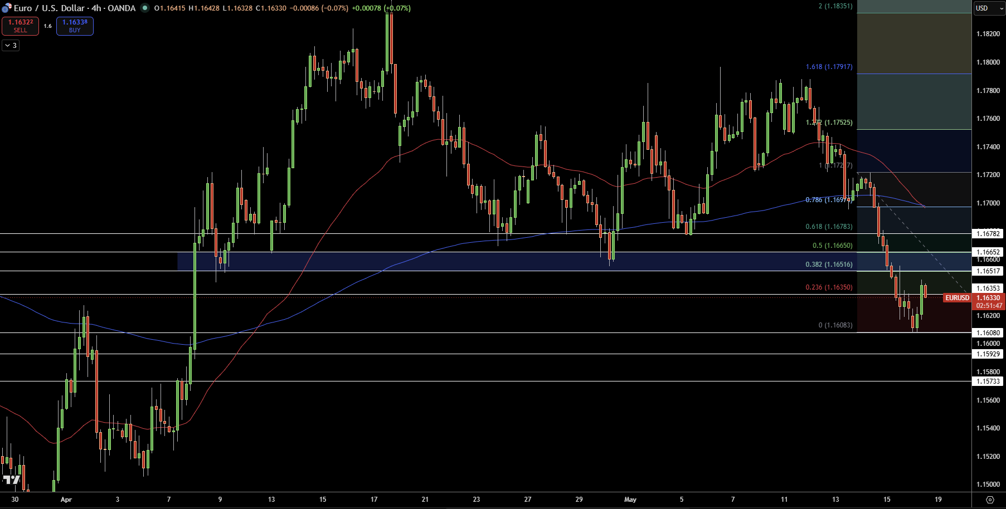Viewport: 1006px width, 509px height.
Task: Open the chart settings gear icon
Action: pyautogui.click(x=990, y=500)
